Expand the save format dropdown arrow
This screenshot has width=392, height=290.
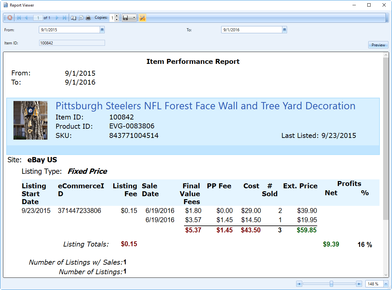[x=134, y=18]
